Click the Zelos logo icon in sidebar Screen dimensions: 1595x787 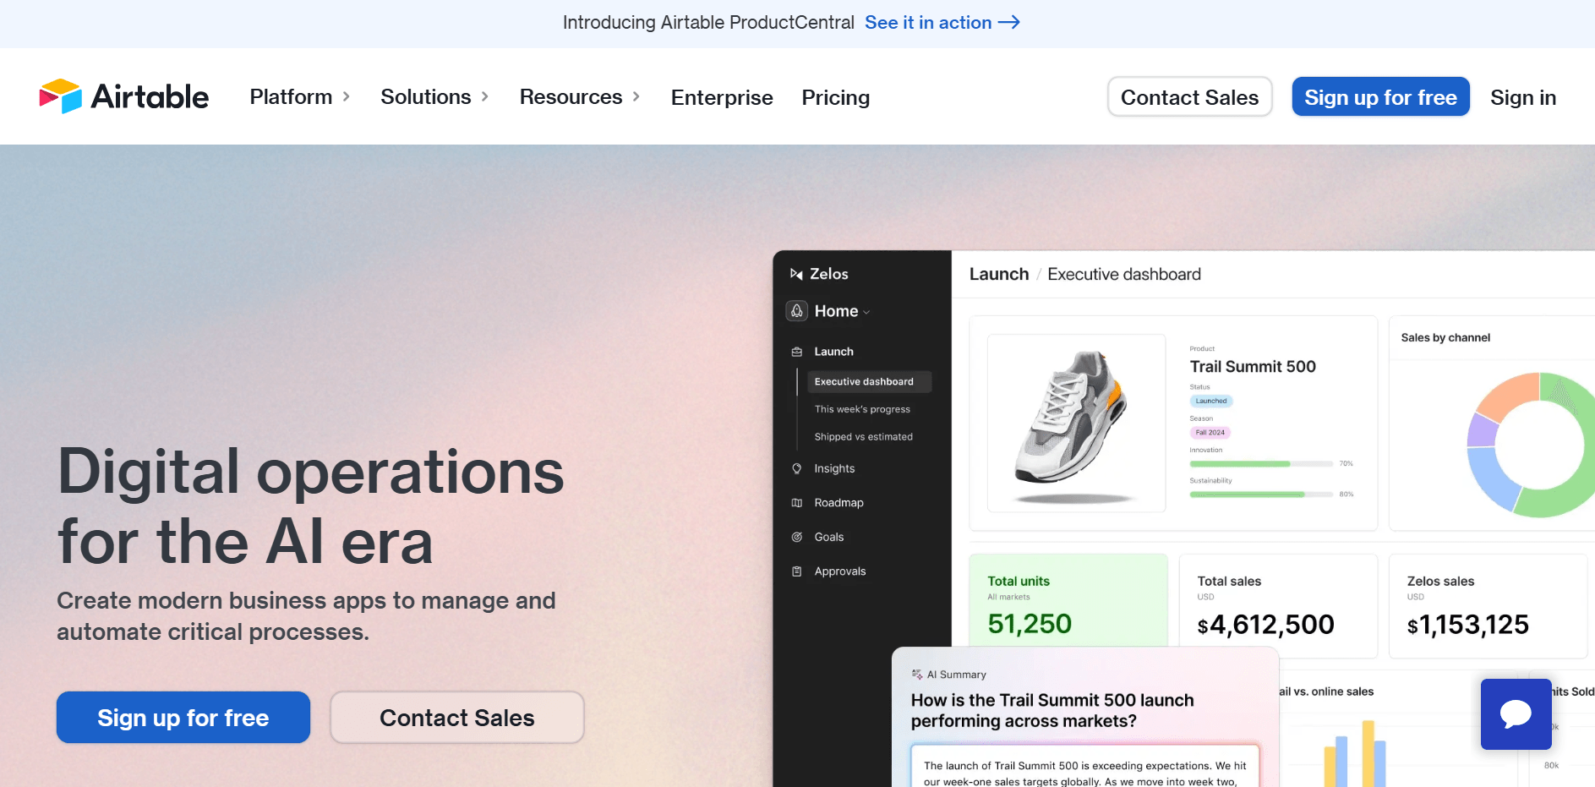[x=796, y=274]
